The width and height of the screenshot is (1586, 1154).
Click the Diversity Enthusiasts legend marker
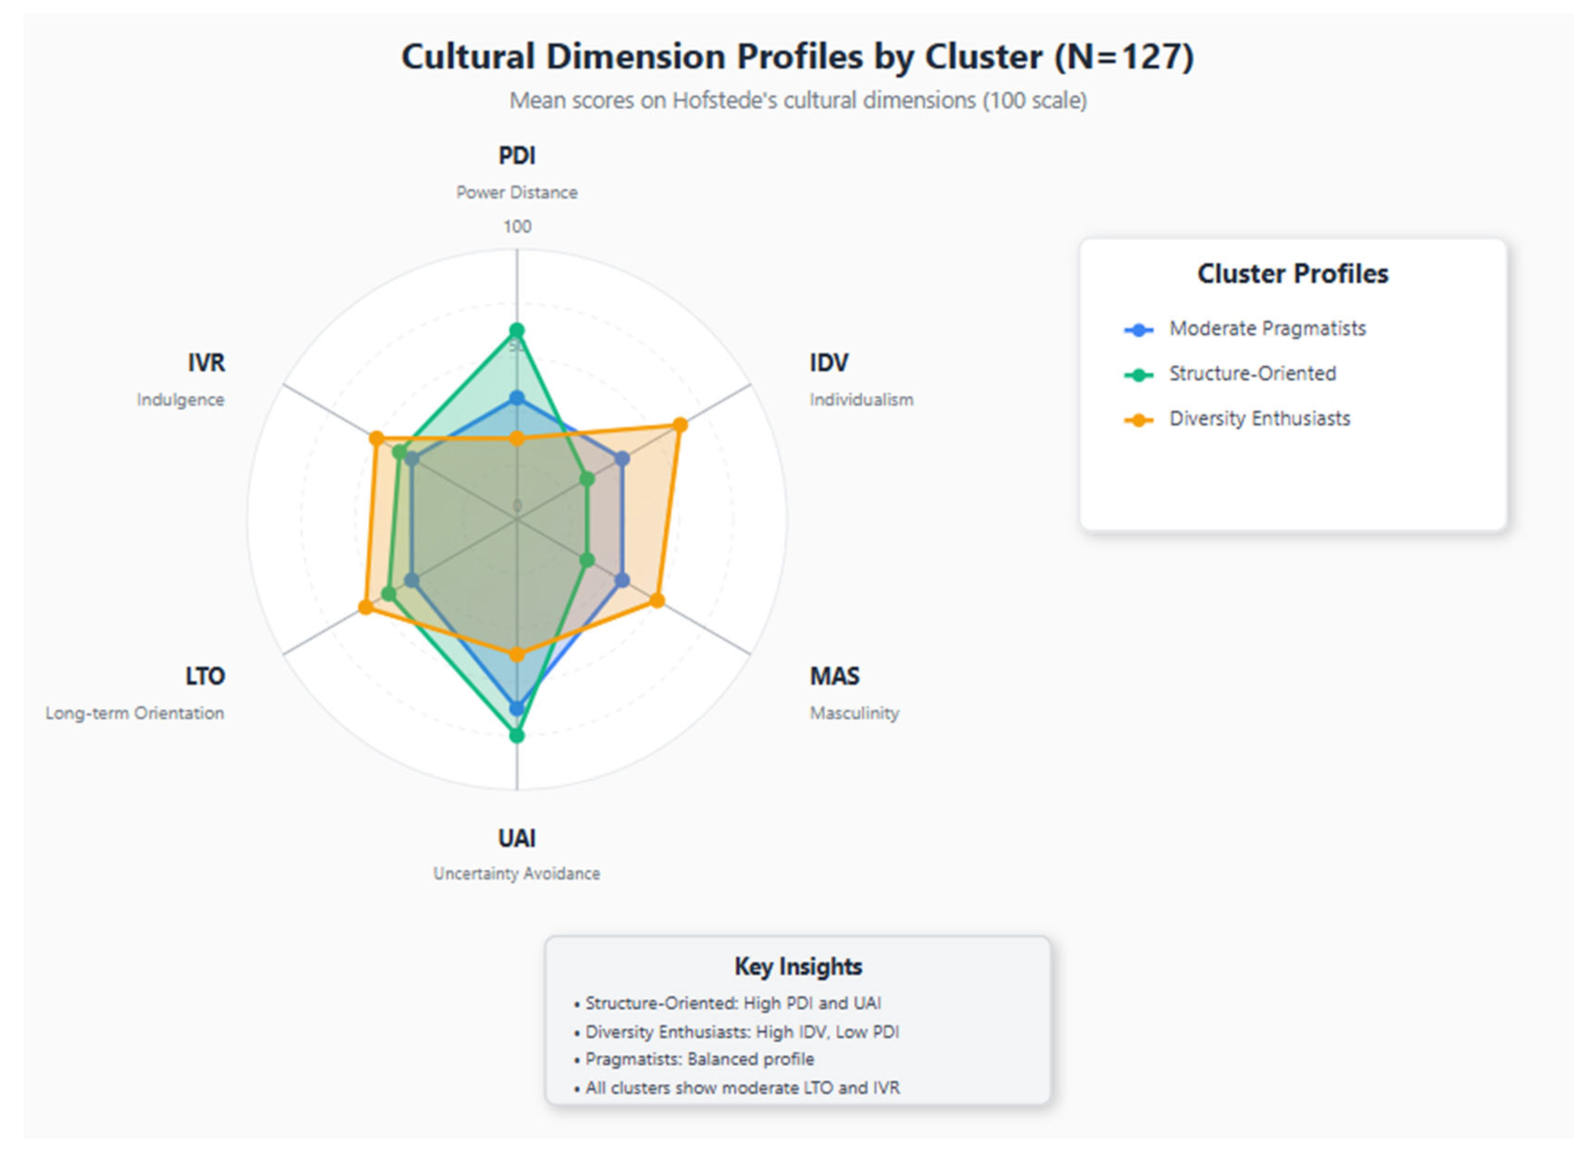(x=1139, y=420)
